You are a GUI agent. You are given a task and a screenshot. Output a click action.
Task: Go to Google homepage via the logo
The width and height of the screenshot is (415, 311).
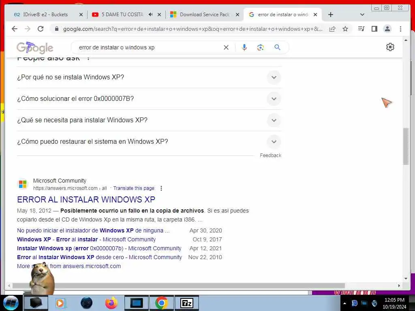[35, 48]
